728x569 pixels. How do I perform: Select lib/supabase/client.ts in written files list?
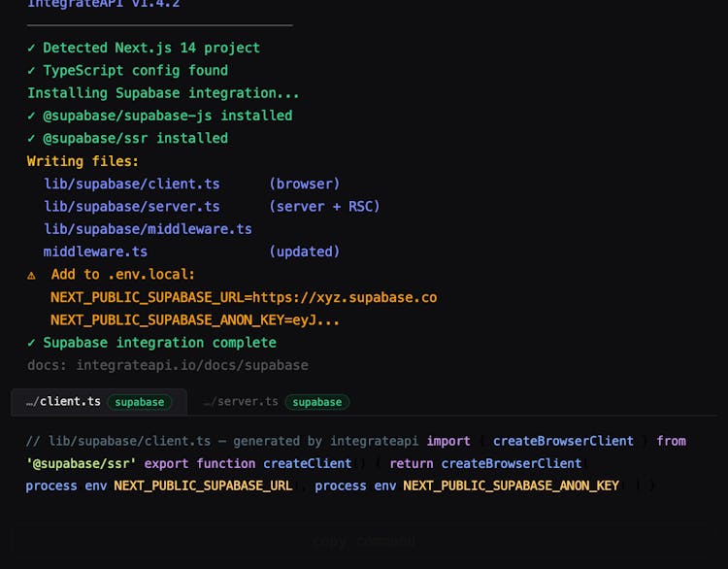tap(131, 184)
